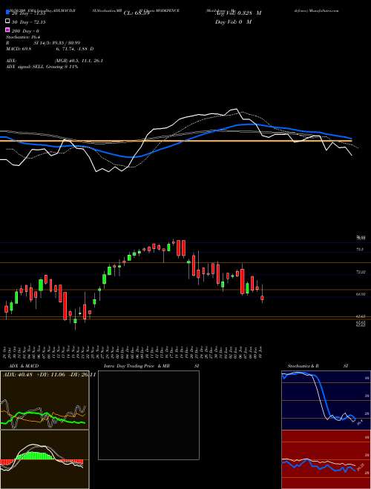Click the '200 Day - 0' legend text
This screenshot has width=371, height=489.
[x=26, y=31]
